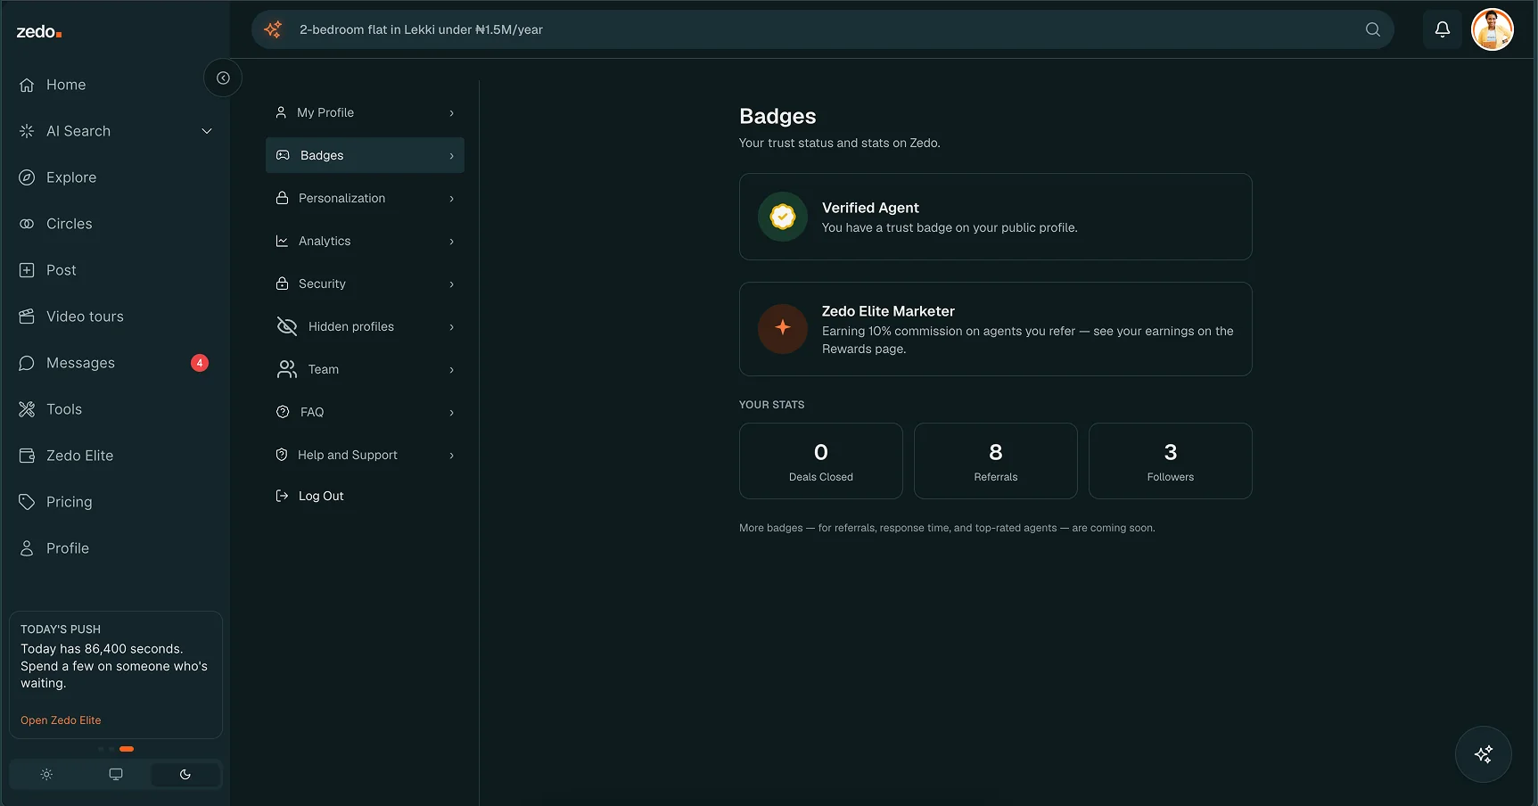This screenshot has height=806, width=1538.
Task: Open the notifications bell
Action: click(1442, 29)
